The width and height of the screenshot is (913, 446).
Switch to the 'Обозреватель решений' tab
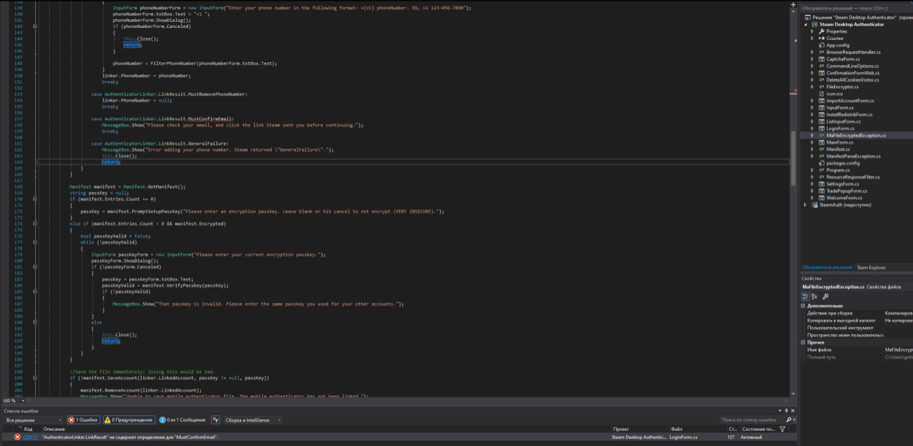827,267
